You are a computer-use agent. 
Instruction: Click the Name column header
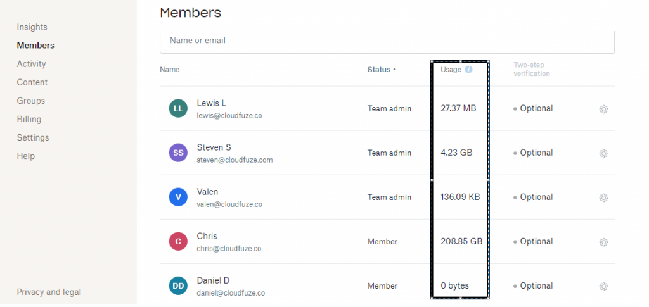(x=170, y=70)
